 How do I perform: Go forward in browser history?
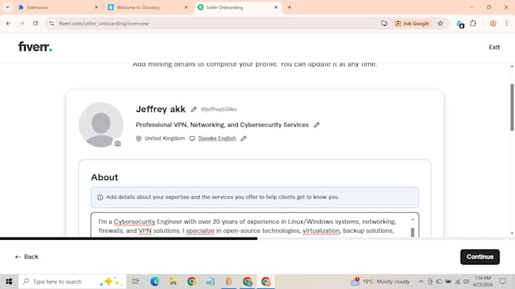[22, 23]
